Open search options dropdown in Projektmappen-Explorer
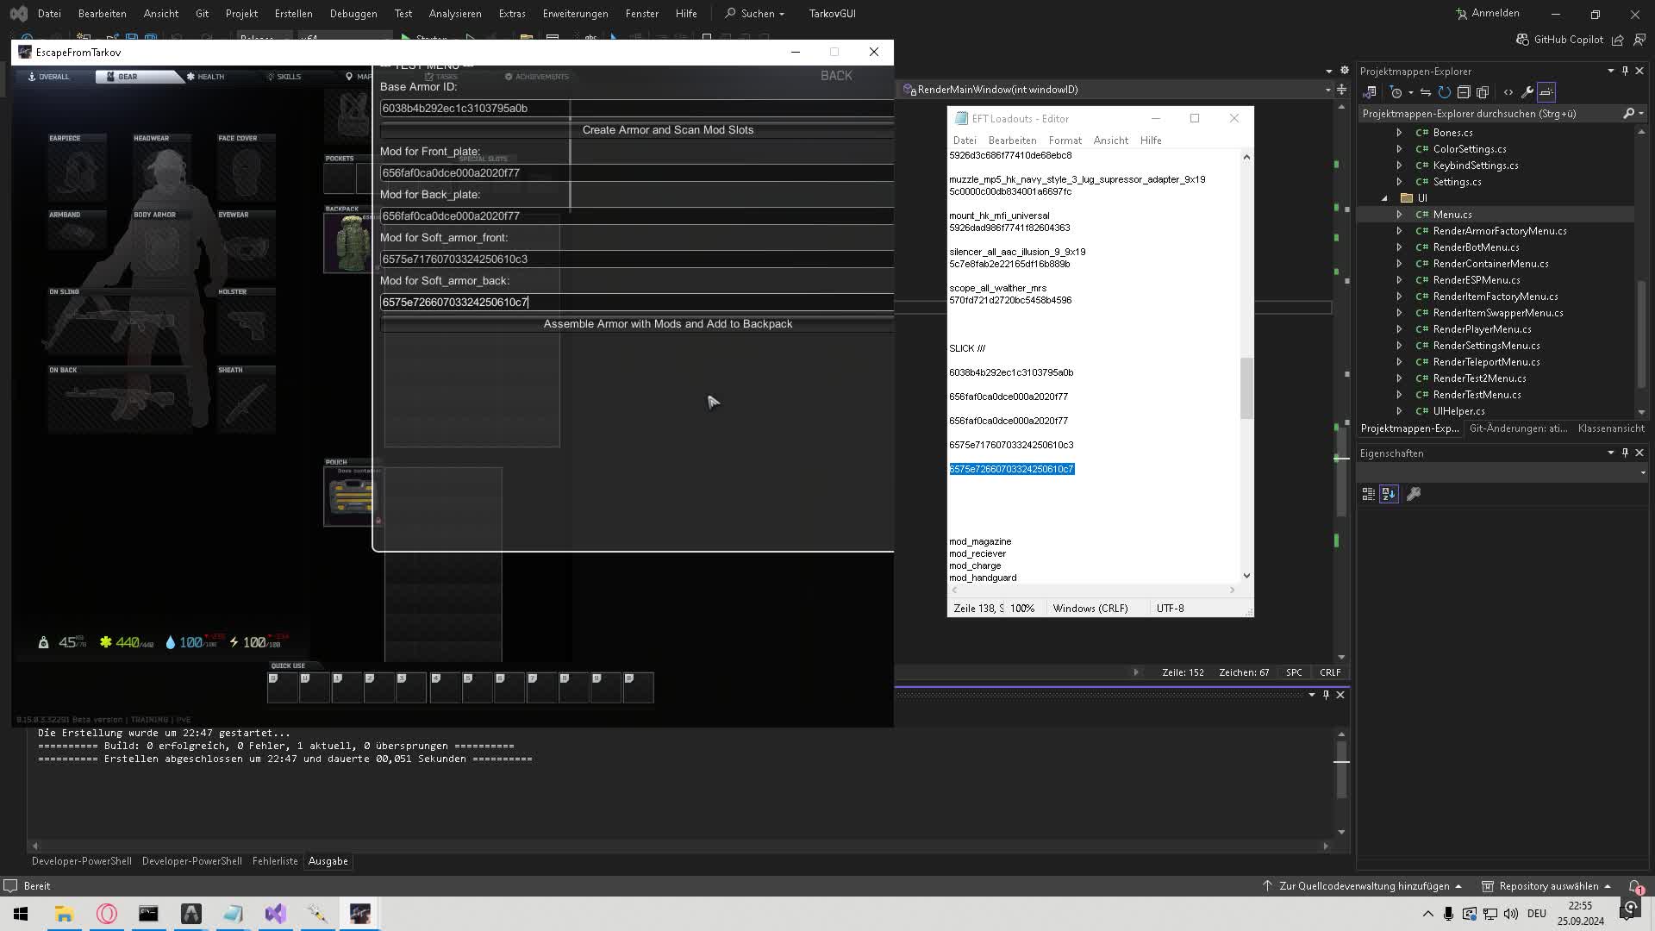1655x931 pixels. click(1640, 114)
